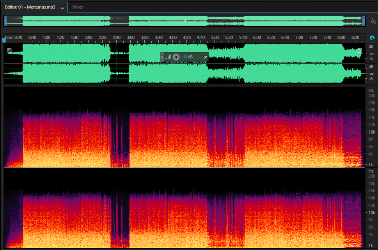
Task: Click the overview navigator left edge handle
Action: pyautogui.click(x=5, y=21)
